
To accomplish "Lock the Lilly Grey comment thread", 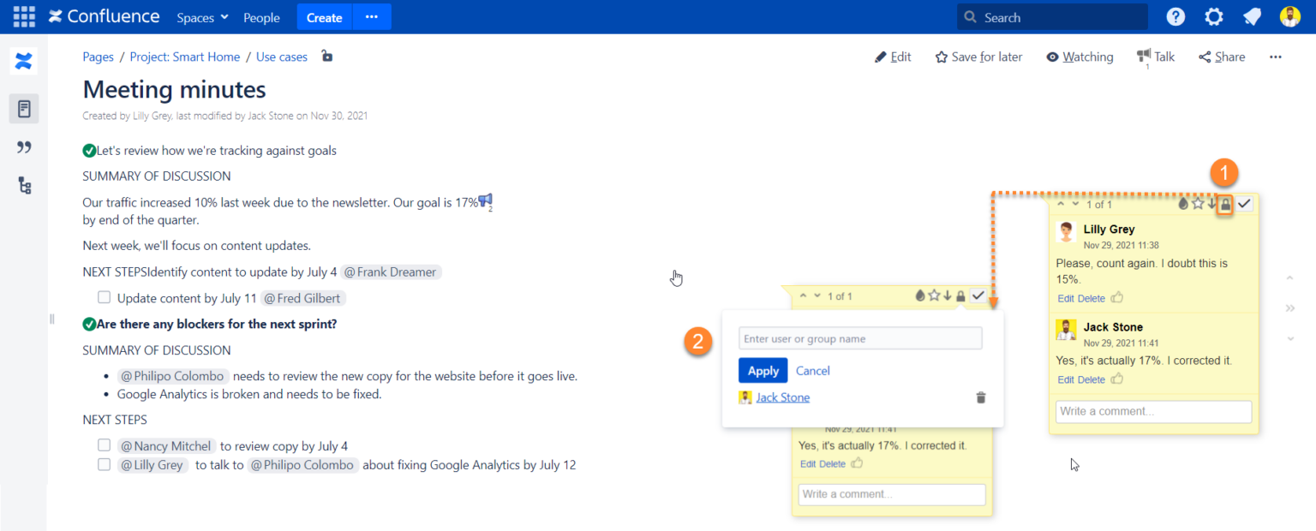I will coord(1224,204).
